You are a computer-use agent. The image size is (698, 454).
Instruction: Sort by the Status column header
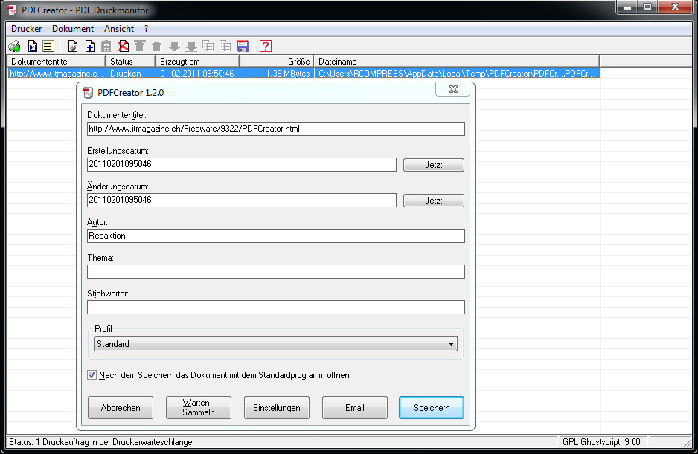(130, 62)
